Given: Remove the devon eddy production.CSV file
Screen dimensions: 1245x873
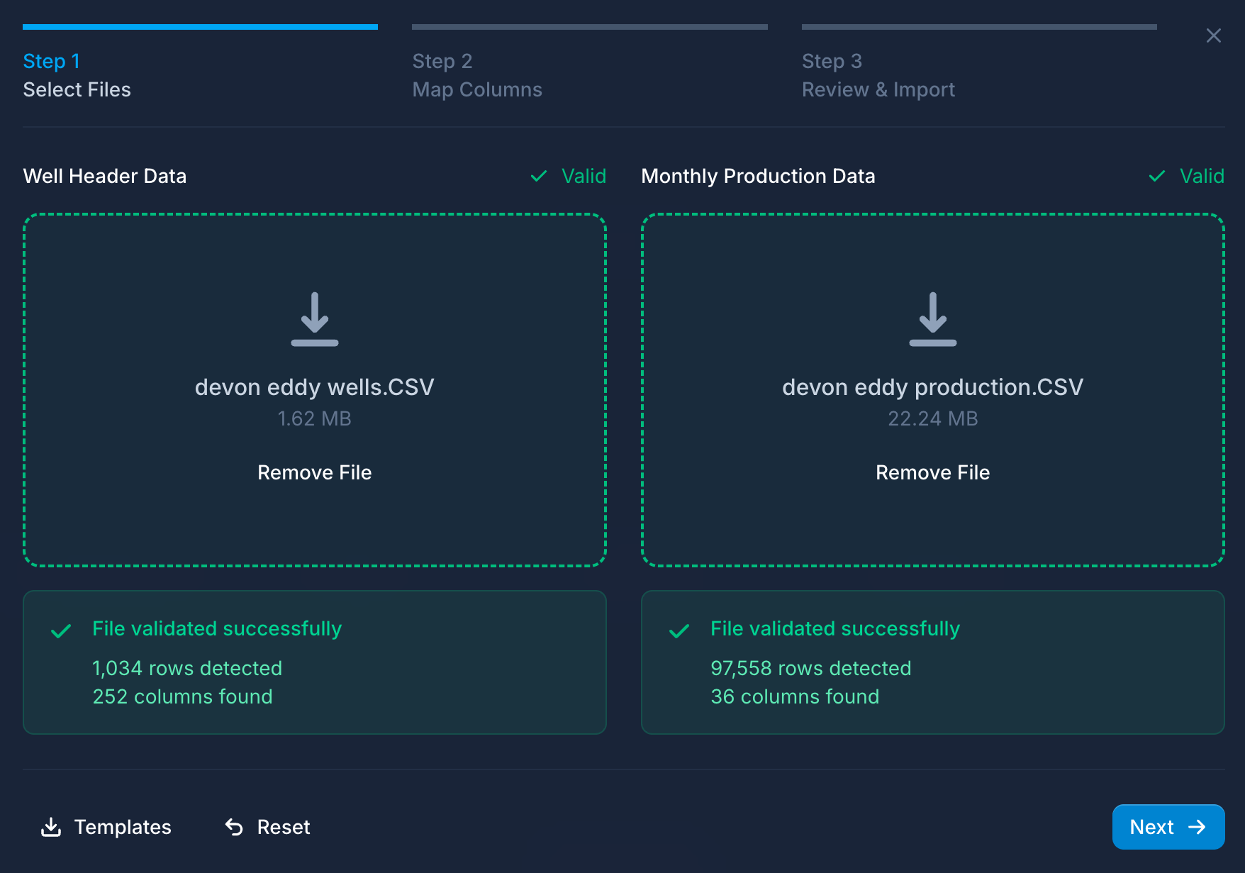Looking at the screenshot, I should [932, 472].
